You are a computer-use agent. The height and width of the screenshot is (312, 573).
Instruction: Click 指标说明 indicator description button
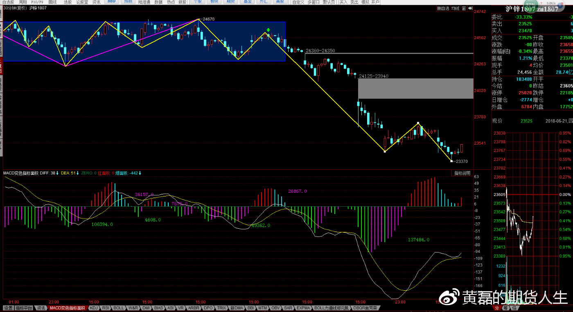pyautogui.click(x=462, y=173)
